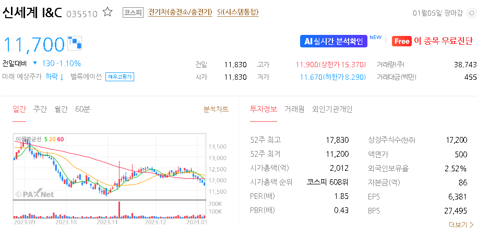The height and width of the screenshot is (238, 477).
Task: Click the EPS value 6,381
Action: click(458, 197)
